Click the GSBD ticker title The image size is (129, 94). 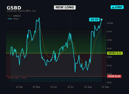pos(14,8)
